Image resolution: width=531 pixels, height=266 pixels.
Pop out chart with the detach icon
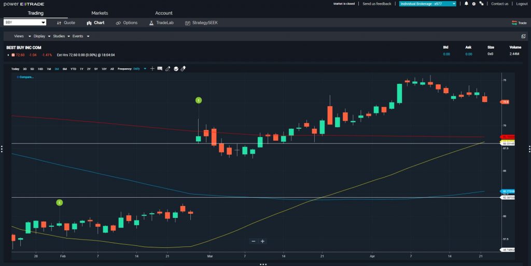click(x=524, y=36)
